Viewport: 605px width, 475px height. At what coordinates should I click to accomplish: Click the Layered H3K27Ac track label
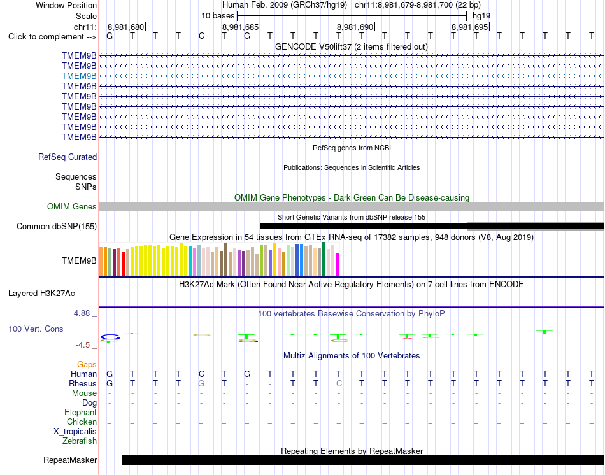coord(41,294)
